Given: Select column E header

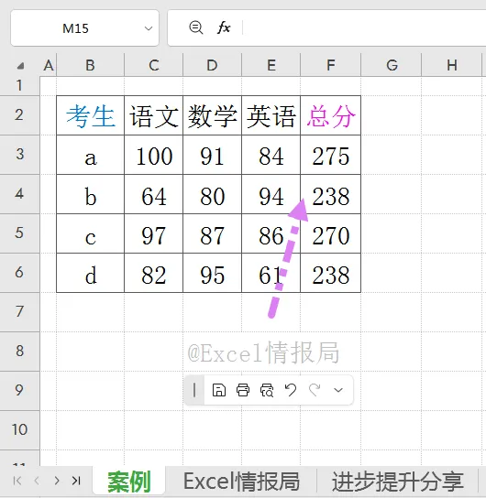Looking at the screenshot, I should tap(271, 65).
